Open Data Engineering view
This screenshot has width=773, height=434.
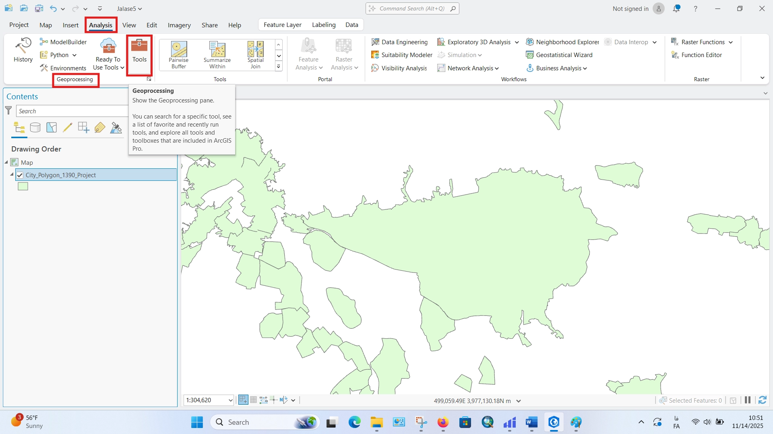(x=399, y=42)
